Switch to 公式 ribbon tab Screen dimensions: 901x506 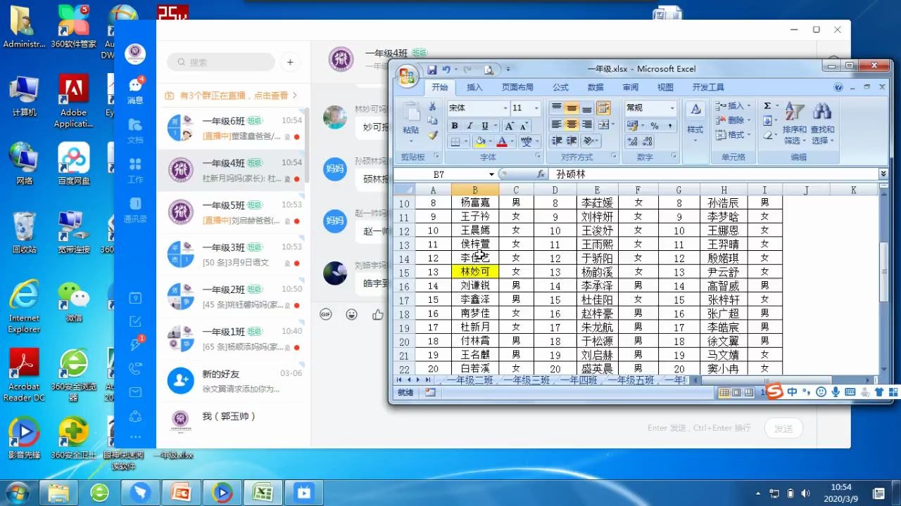(x=560, y=88)
